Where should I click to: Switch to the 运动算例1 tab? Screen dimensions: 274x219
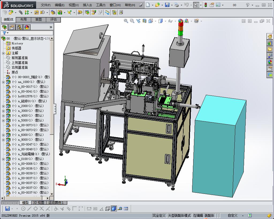(x=56, y=203)
